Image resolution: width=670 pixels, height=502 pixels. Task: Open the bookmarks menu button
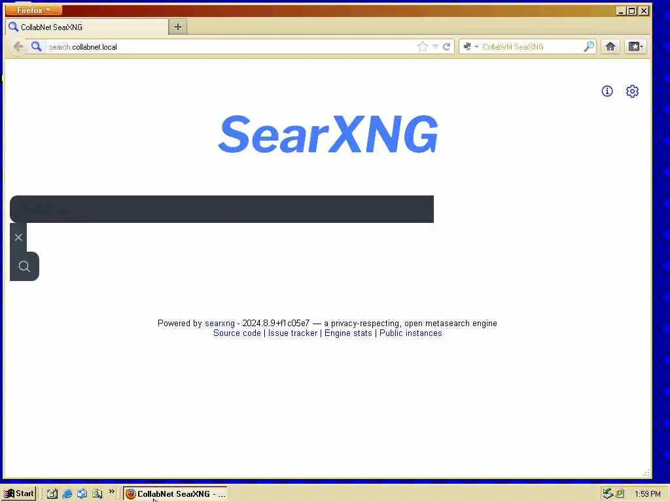tap(635, 46)
